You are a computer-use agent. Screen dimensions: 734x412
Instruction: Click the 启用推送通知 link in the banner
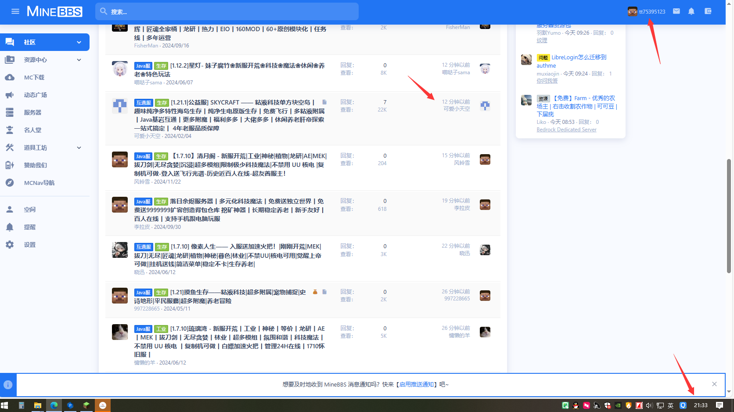click(416, 384)
